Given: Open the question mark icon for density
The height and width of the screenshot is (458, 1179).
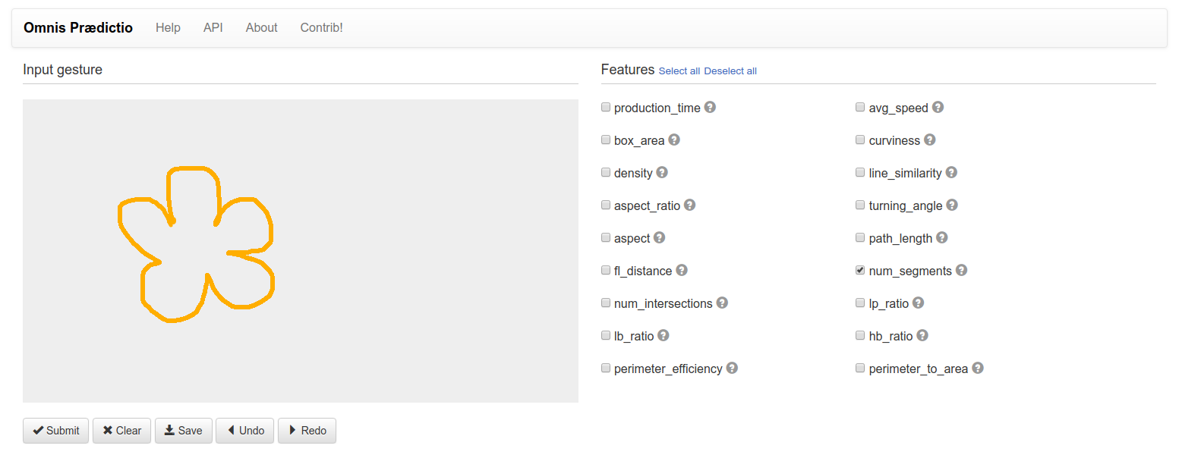Looking at the screenshot, I should tap(662, 173).
